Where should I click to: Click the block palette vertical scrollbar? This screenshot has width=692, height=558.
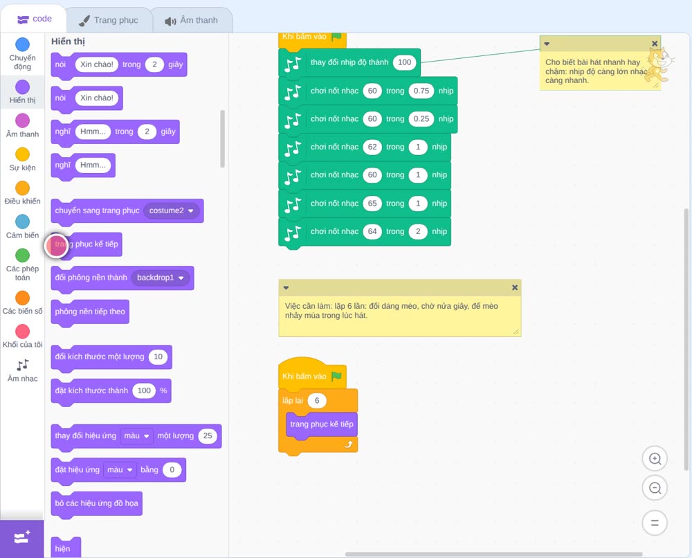coord(222,138)
